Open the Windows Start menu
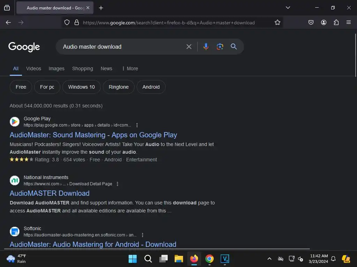The width and height of the screenshot is (357, 267). (132, 259)
